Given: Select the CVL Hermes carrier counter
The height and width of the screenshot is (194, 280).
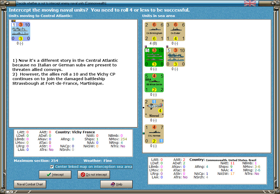Looking at the screenshot, I should [x=154, y=134].
